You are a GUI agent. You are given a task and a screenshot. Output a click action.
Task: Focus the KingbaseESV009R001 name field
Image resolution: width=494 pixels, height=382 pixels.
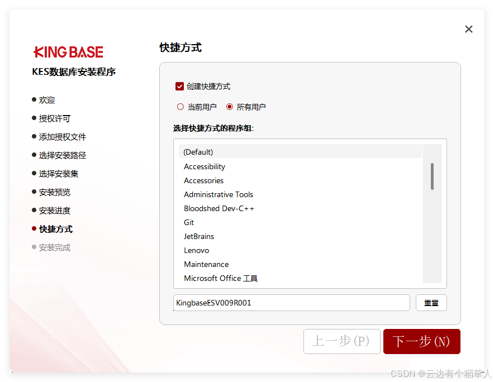[291, 303]
